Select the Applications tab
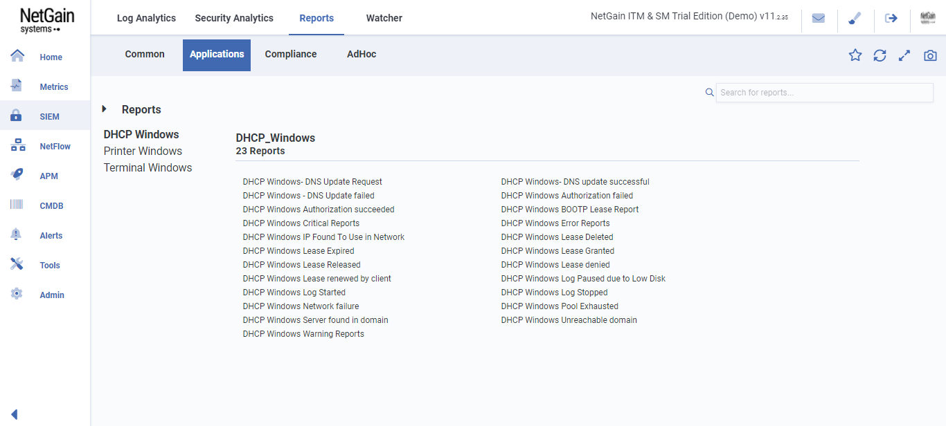Image resolution: width=946 pixels, height=426 pixels. pos(217,55)
